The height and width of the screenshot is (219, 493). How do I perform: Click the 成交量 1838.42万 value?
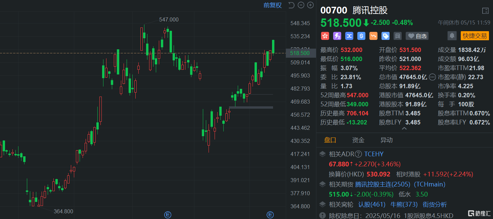tap(472, 50)
